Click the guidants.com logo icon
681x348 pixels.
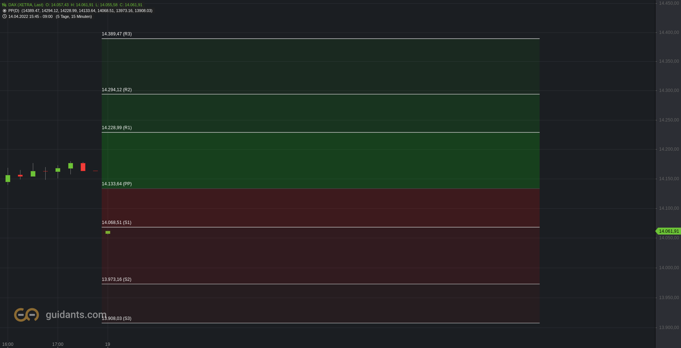27,314
